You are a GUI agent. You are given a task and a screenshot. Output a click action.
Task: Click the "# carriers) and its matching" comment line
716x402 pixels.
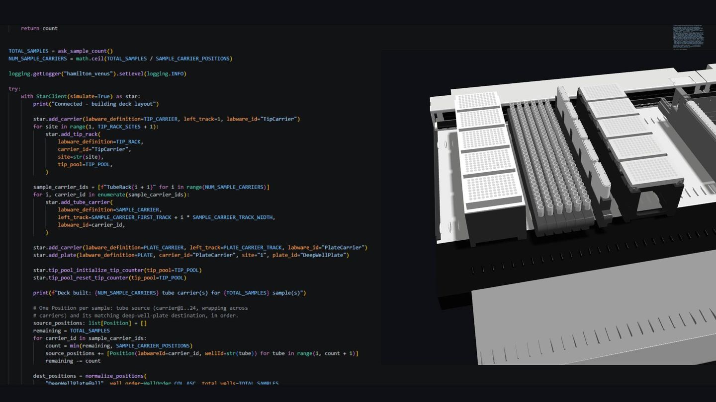pyautogui.click(x=136, y=316)
